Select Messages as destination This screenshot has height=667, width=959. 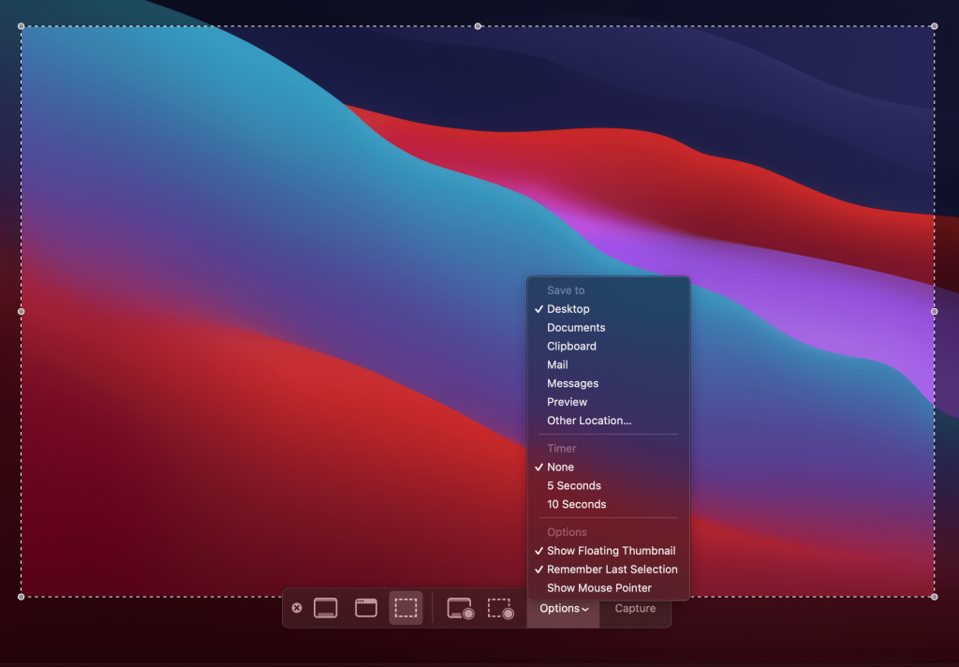point(609,384)
